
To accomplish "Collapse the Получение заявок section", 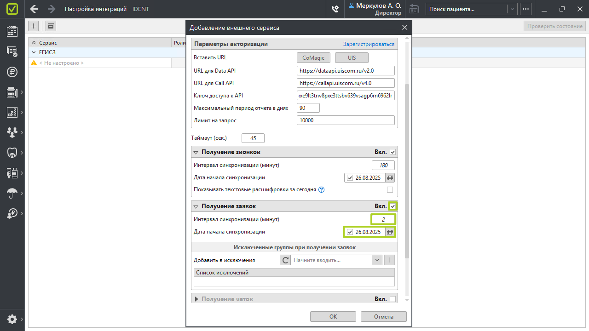I will [196, 206].
